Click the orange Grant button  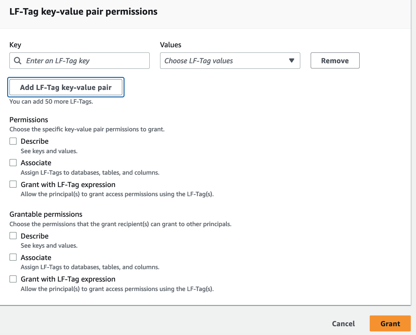coord(390,323)
